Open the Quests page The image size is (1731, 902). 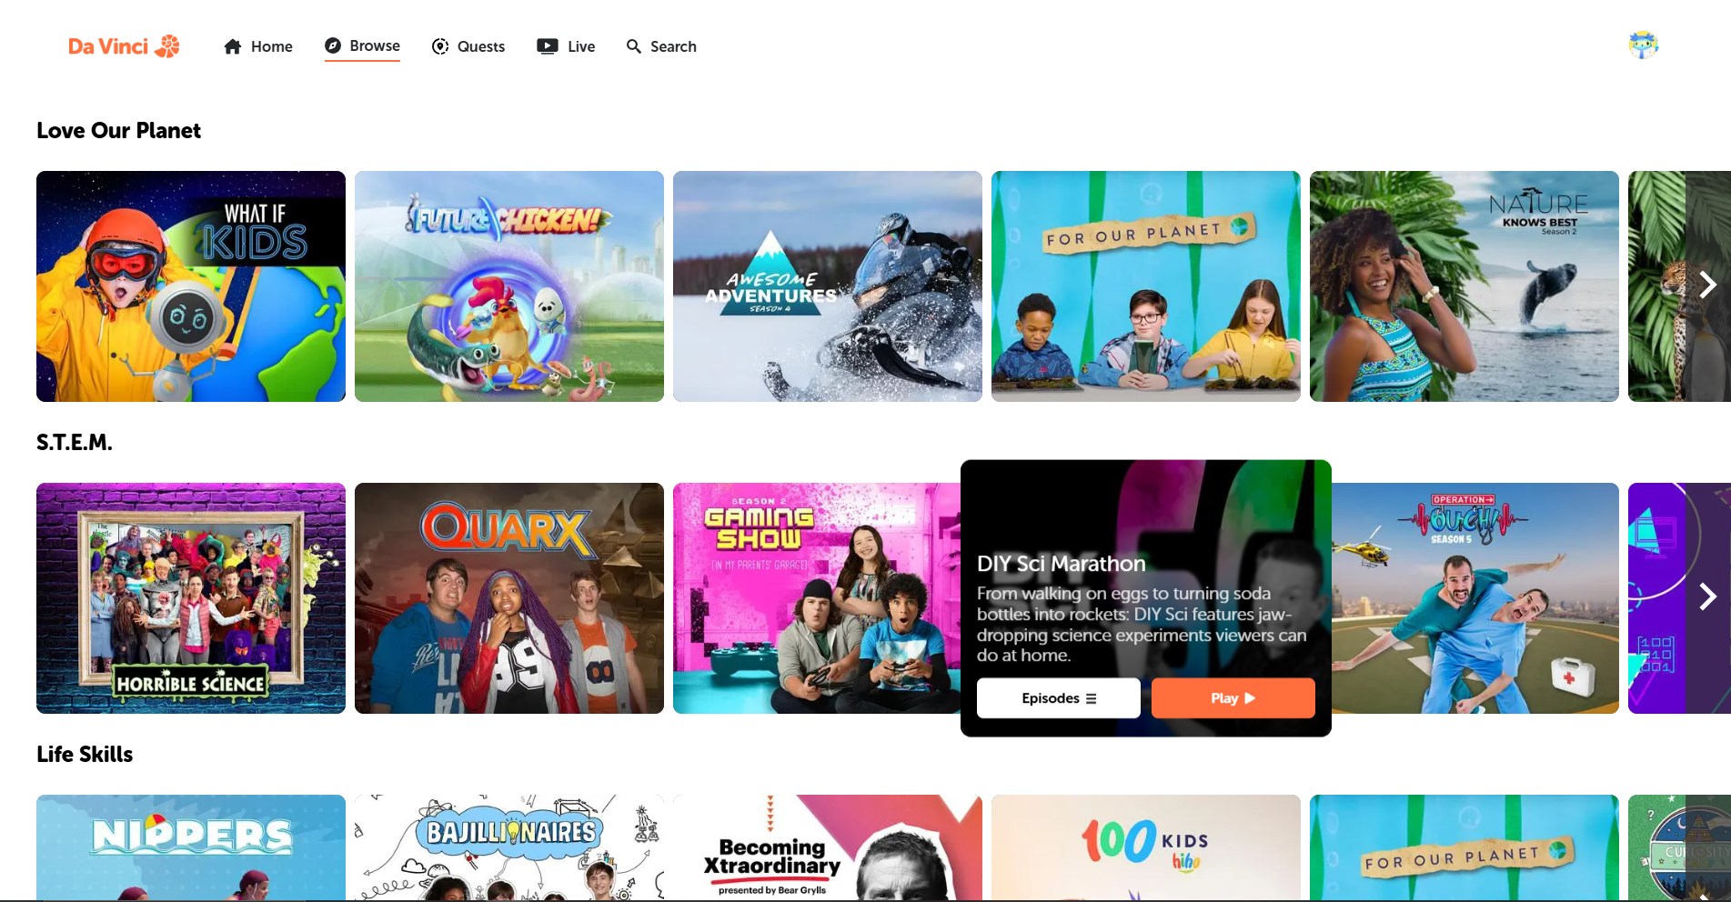[x=468, y=46]
